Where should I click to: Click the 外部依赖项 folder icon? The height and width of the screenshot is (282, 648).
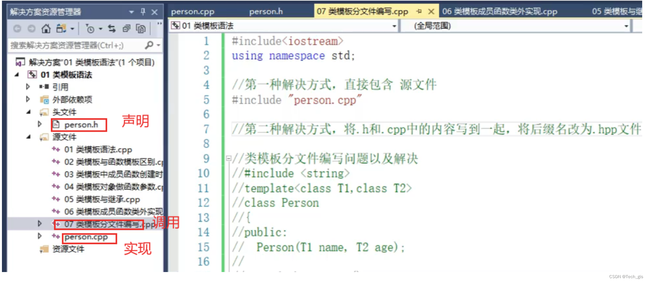(x=44, y=99)
